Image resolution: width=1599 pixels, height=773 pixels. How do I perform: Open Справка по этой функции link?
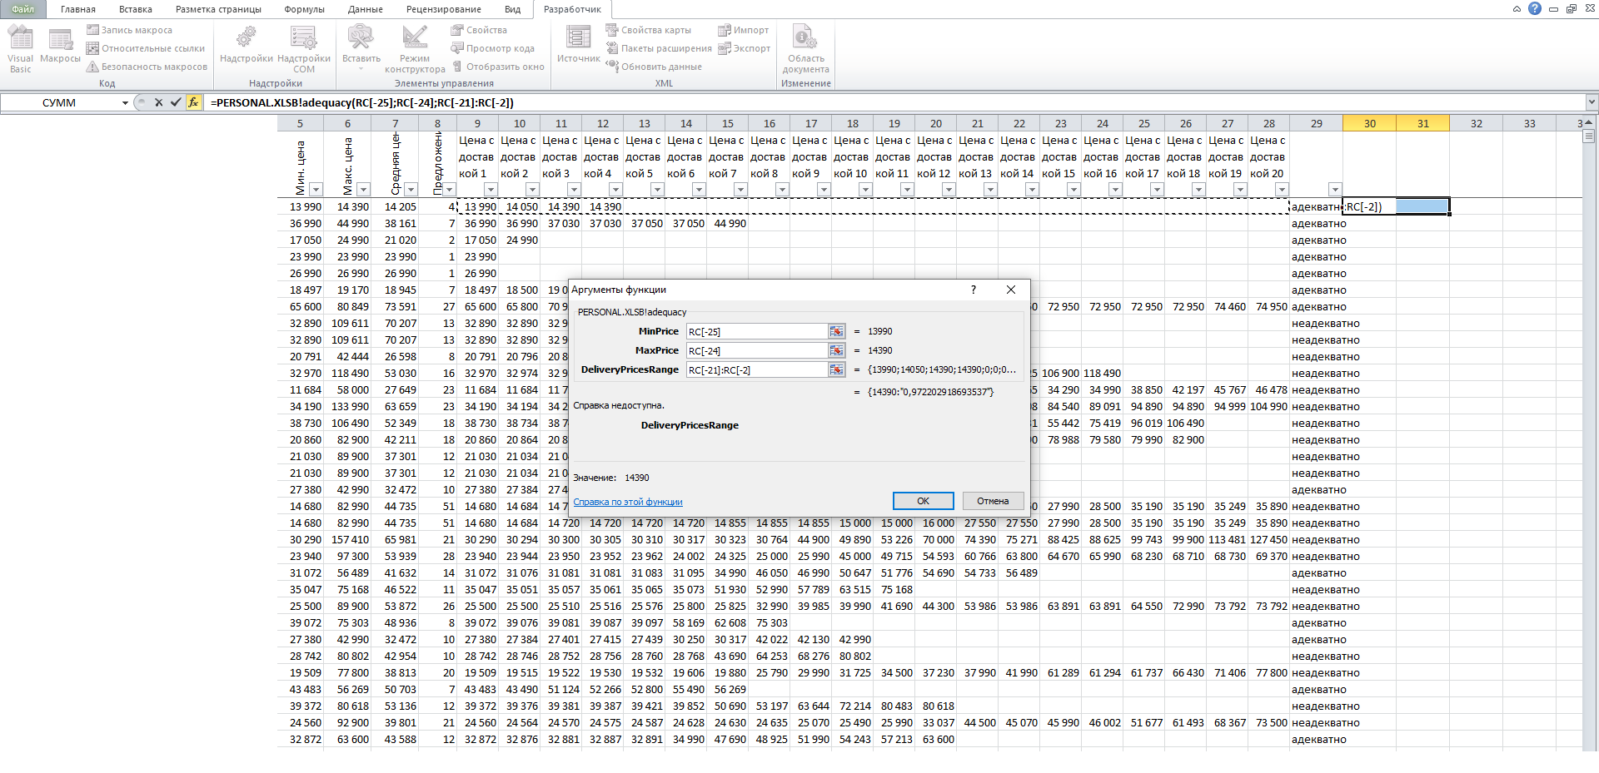[x=628, y=502]
